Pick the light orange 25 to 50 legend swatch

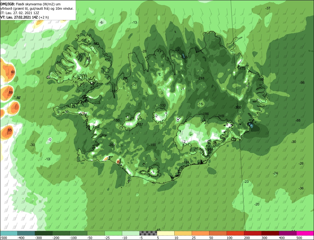point(200,233)
